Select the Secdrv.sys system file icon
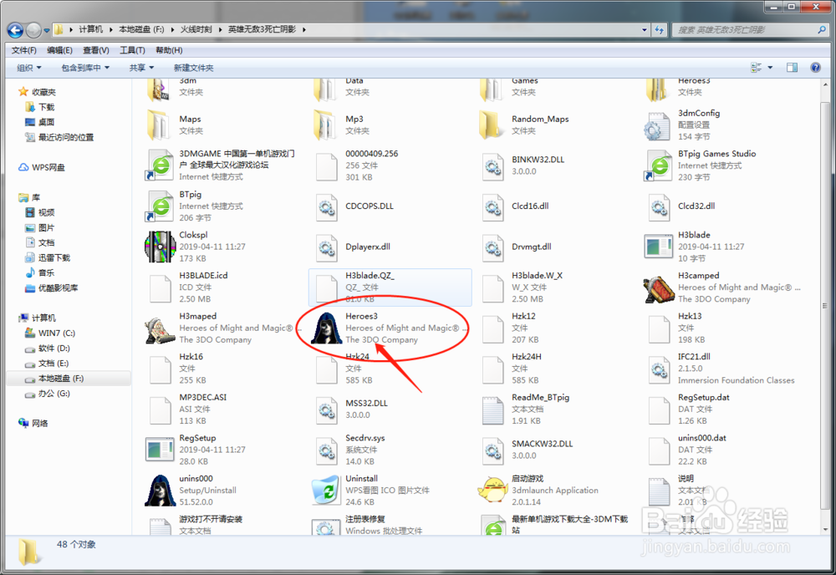Screen dimensions: 836x575 pyautogui.click(x=326, y=450)
